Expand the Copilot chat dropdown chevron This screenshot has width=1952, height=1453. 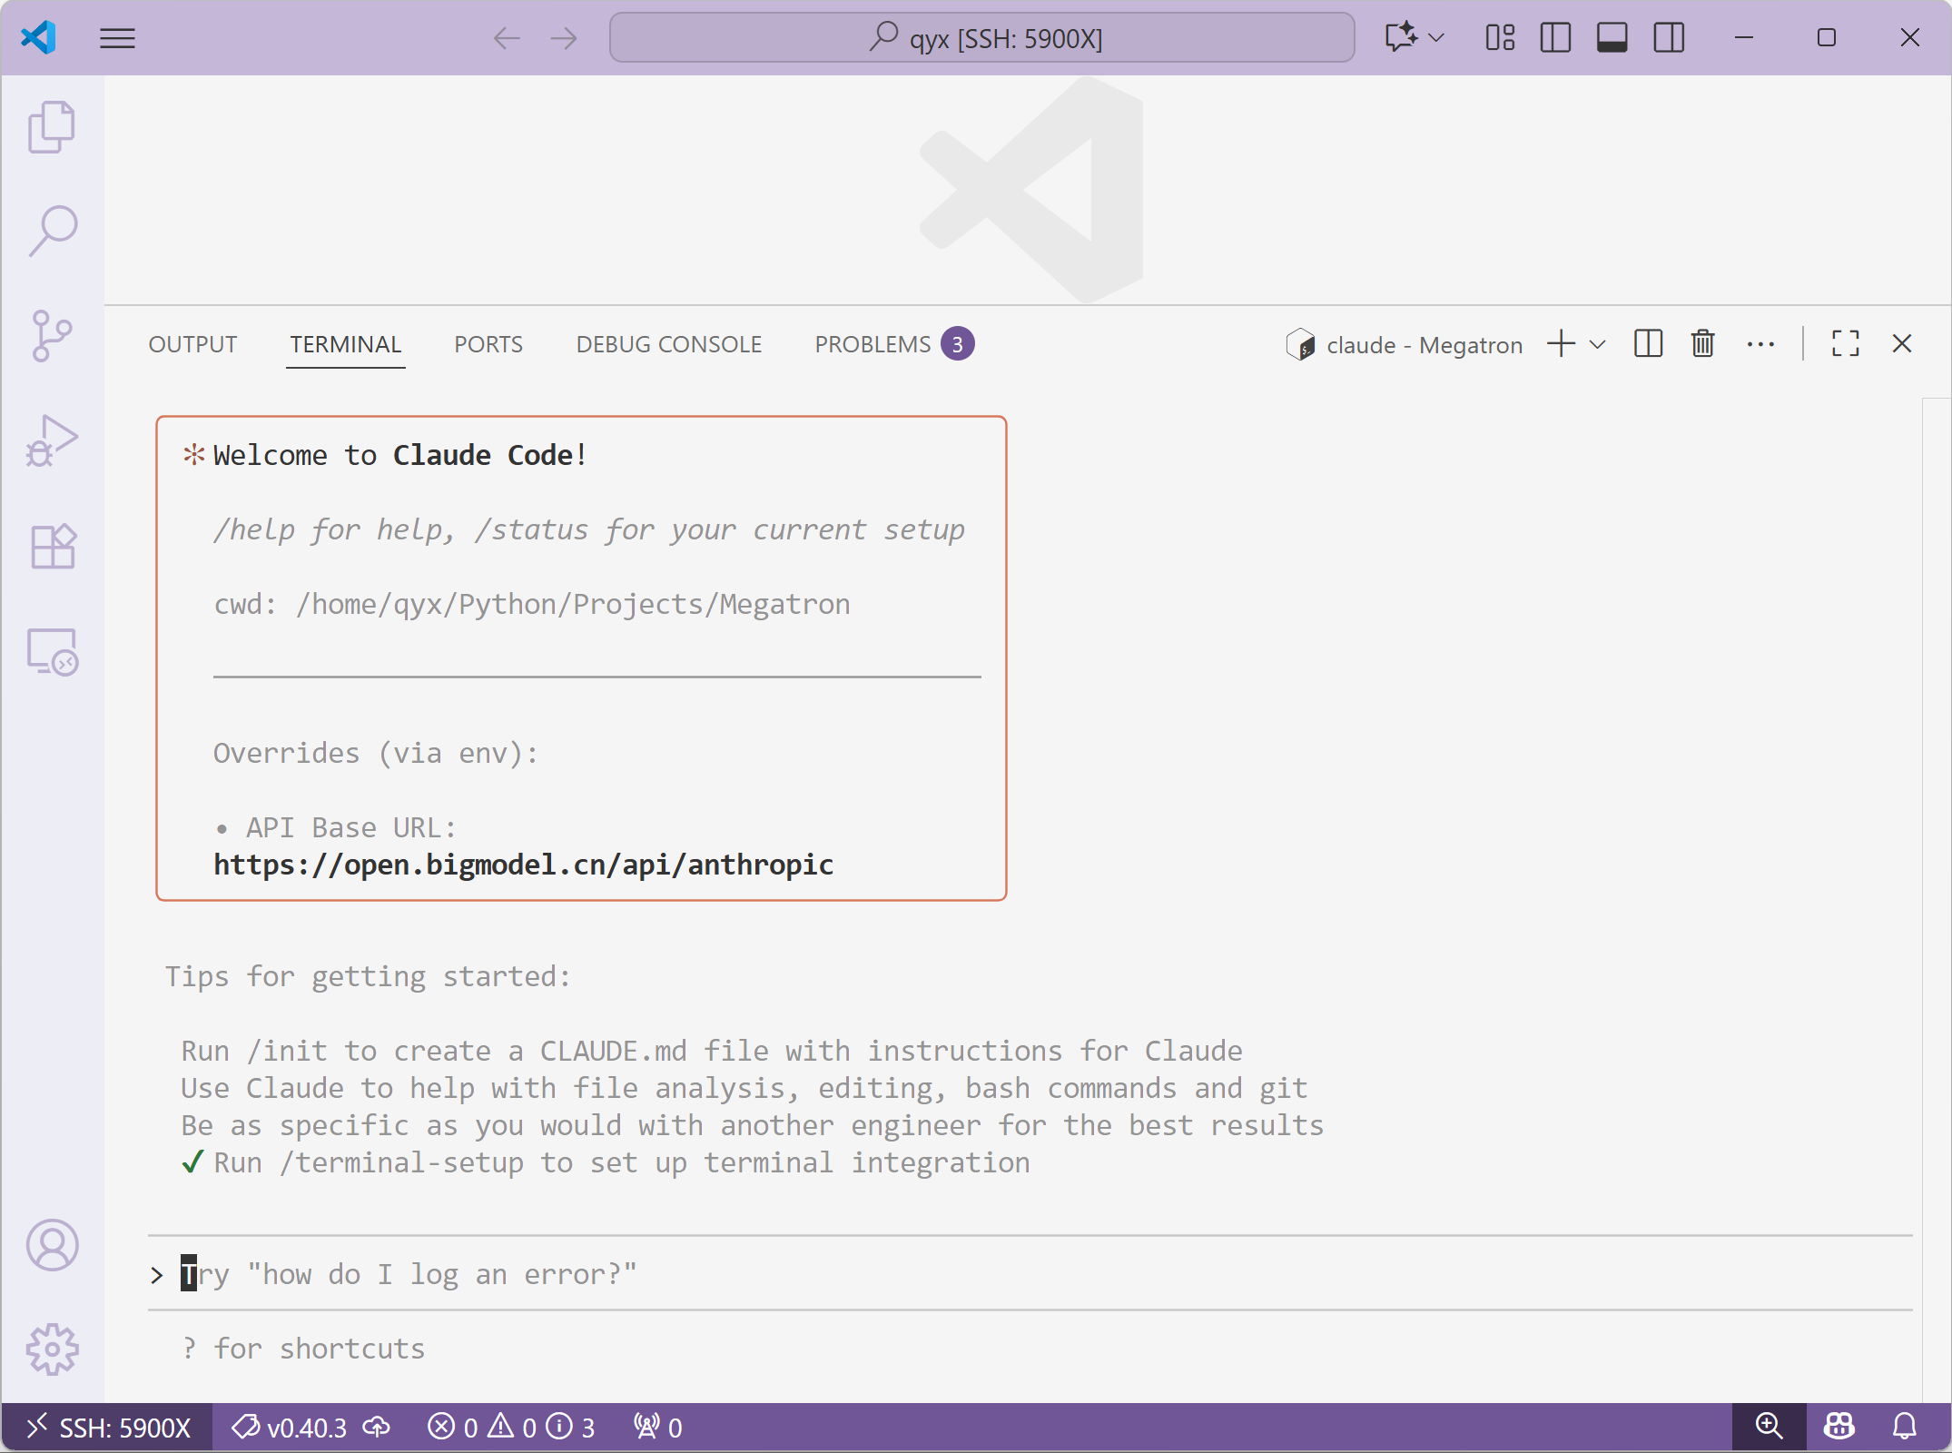click(x=1436, y=37)
